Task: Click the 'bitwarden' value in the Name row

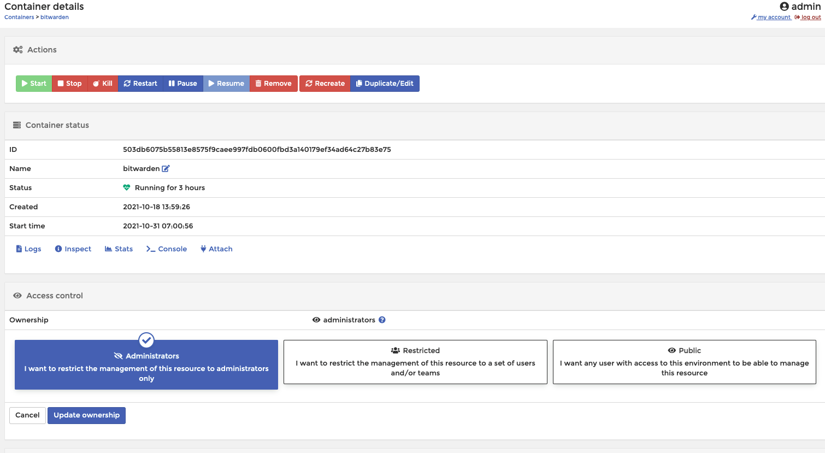Action: pos(142,169)
